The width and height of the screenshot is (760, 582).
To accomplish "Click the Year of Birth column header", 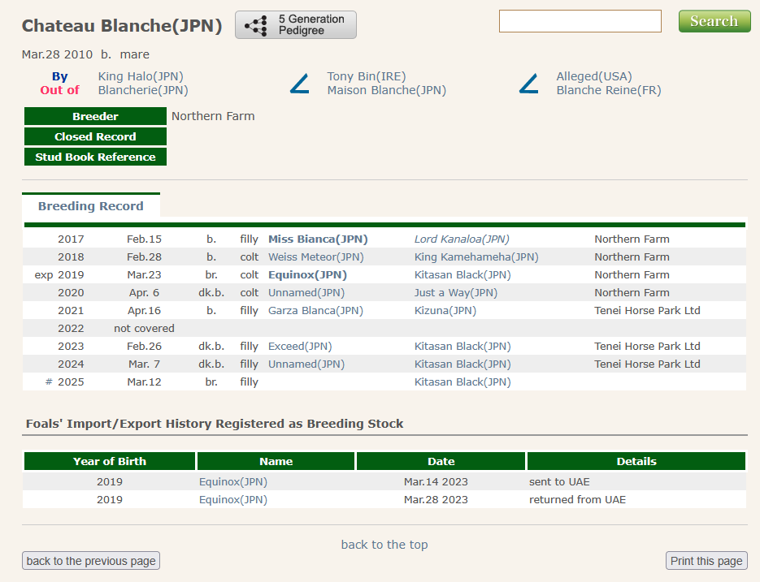I will 110,461.
